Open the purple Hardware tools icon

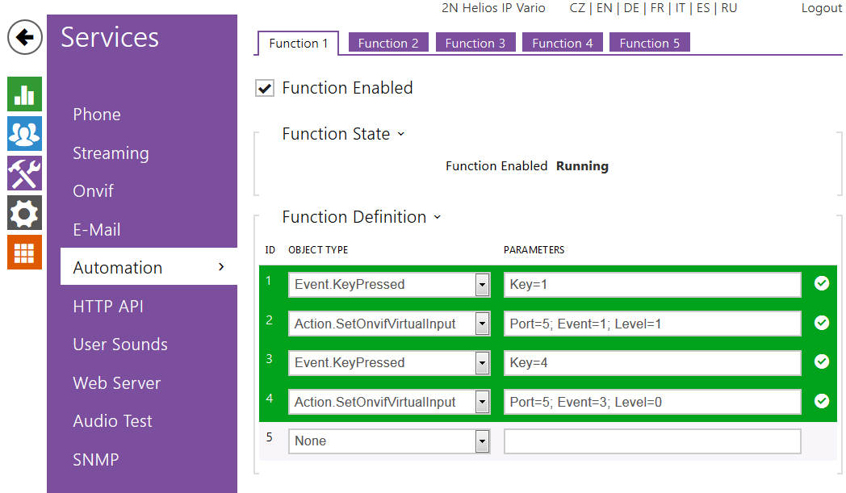point(24,173)
